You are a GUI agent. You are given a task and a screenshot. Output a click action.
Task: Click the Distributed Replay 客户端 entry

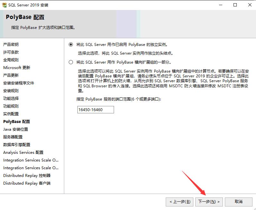(x=27, y=183)
